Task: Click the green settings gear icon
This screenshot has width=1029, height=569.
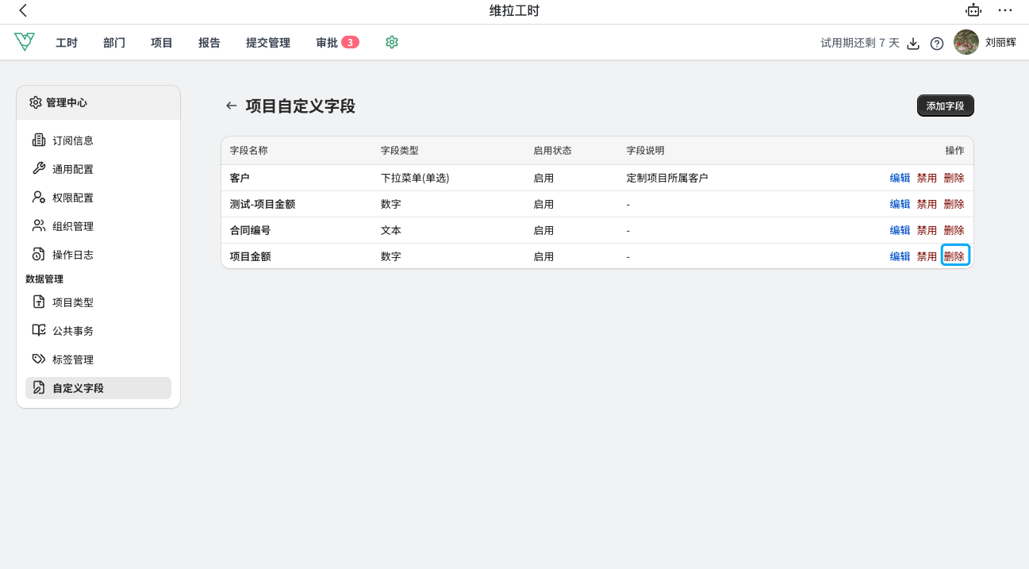Action: coord(391,42)
